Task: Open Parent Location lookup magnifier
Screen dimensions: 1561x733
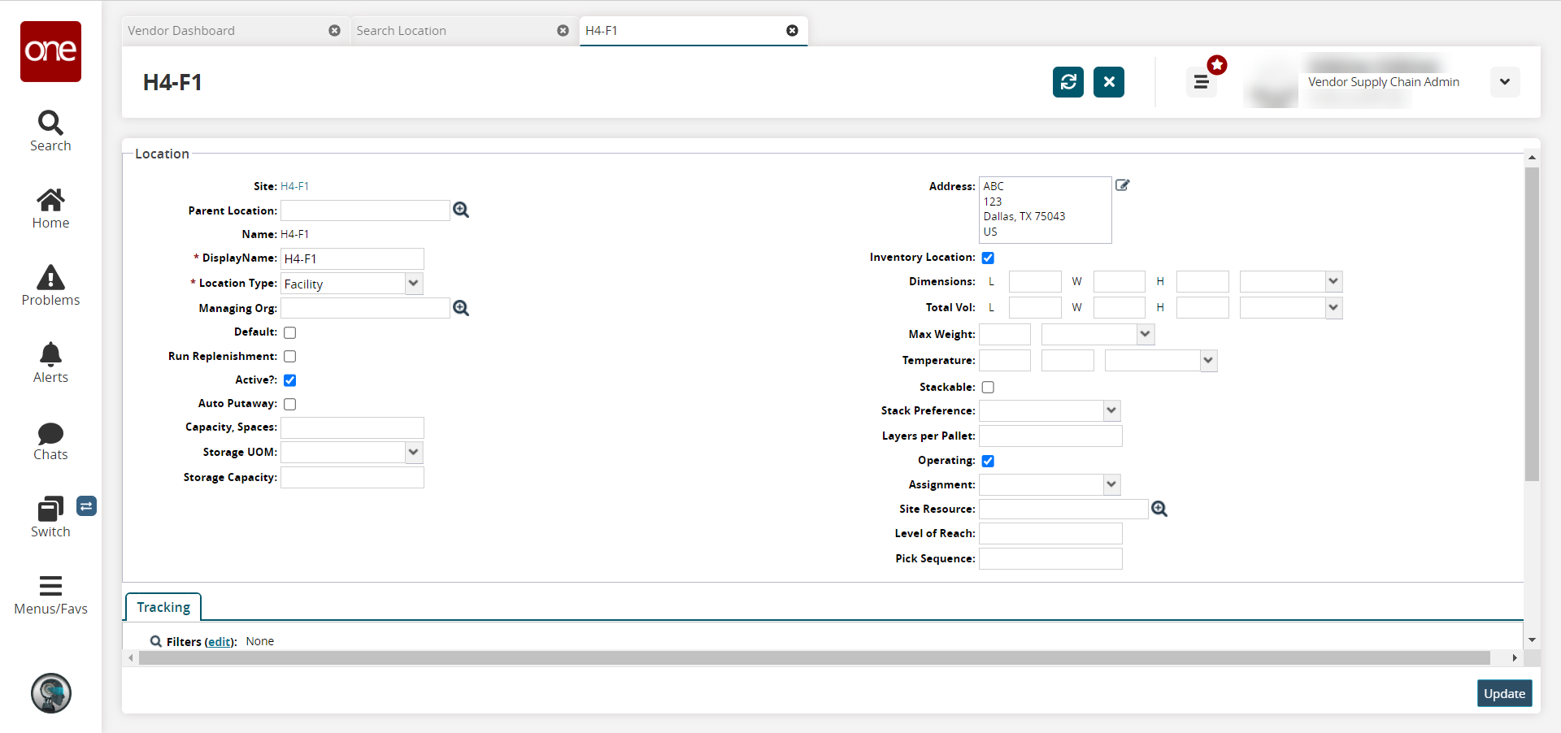Action: pos(461,210)
